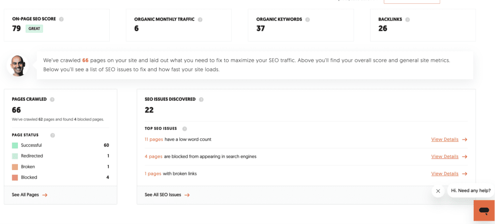Click info icon next to SEO Issues Discovered
495x224 pixels.
click(201, 99)
